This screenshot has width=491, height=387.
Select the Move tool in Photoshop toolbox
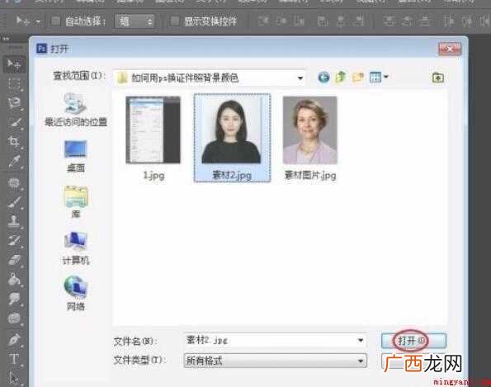coord(14,64)
